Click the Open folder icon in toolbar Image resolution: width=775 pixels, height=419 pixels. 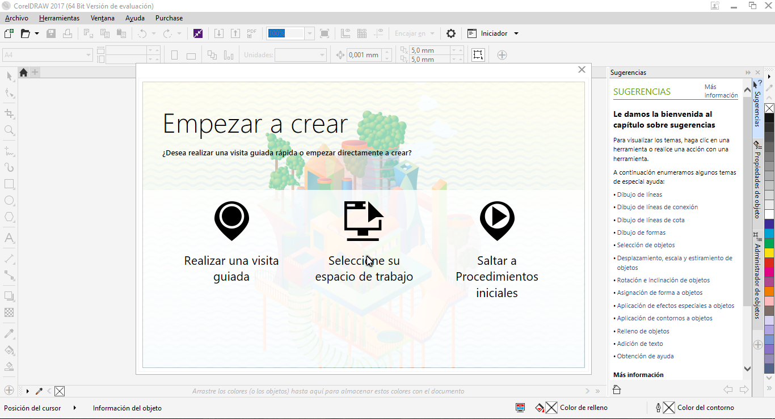pos(25,33)
